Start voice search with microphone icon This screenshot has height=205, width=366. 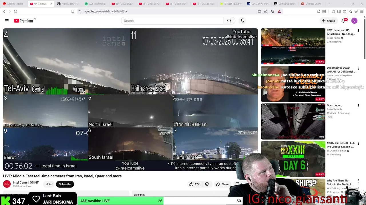[x=242, y=21]
